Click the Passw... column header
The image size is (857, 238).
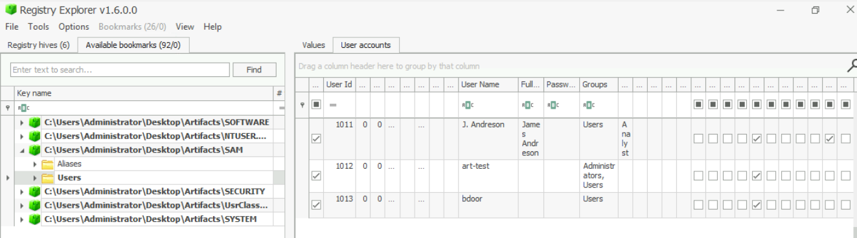click(x=562, y=85)
